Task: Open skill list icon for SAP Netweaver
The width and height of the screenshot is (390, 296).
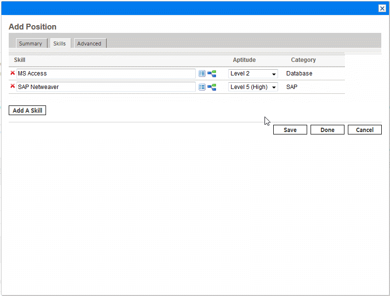Action: [202, 87]
